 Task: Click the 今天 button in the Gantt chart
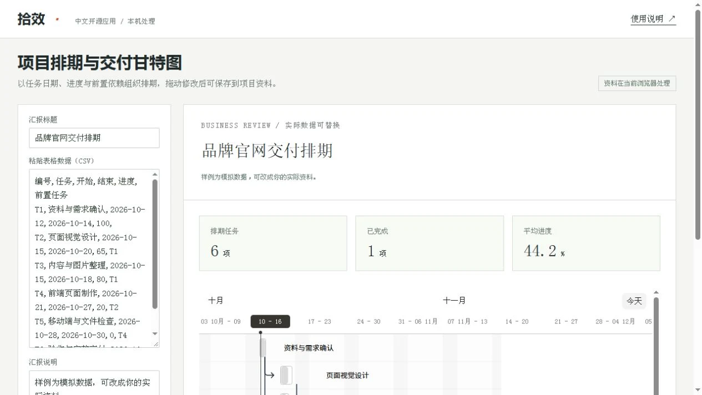click(x=634, y=301)
